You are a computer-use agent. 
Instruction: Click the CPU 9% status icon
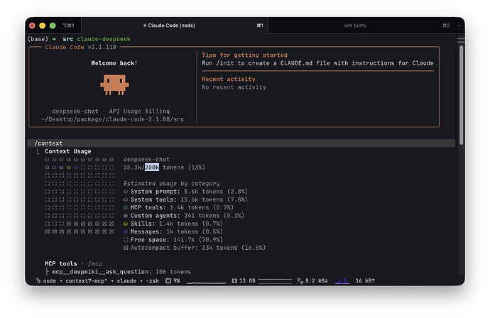[x=168, y=281]
